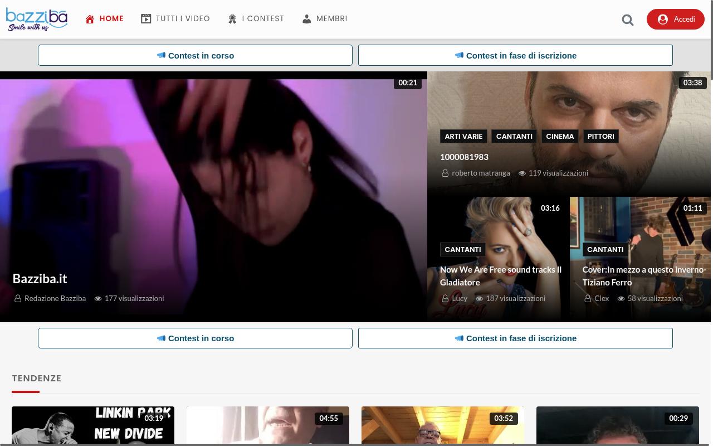
Task: Click the trending thumbnail with 04:55 duration
Action: tap(268, 426)
